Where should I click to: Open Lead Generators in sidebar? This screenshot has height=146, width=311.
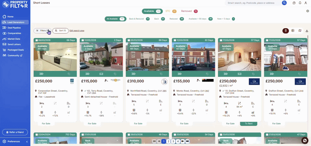(x=15, y=22)
